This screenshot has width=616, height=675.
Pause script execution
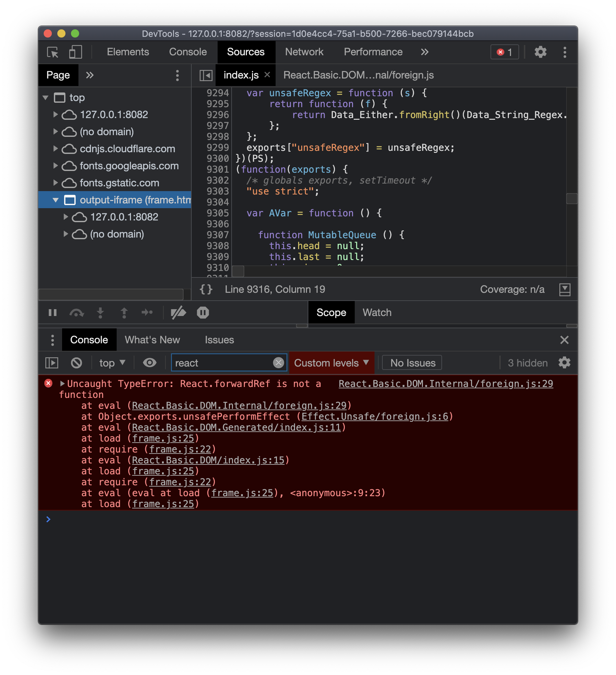[x=53, y=313]
